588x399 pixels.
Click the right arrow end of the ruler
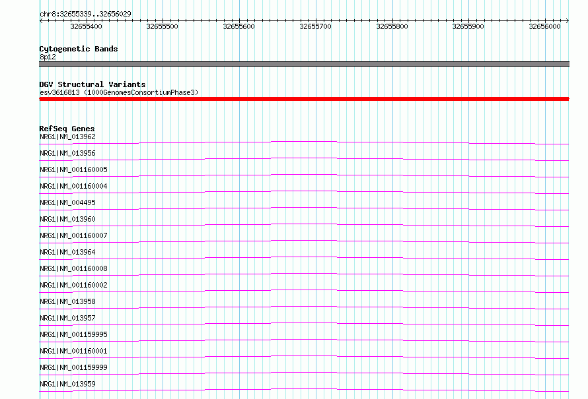click(568, 21)
